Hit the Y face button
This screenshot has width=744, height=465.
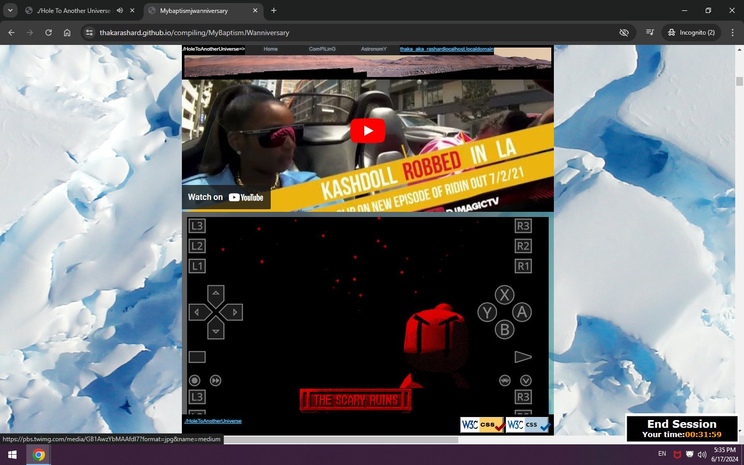pyautogui.click(x=487, y=312)
